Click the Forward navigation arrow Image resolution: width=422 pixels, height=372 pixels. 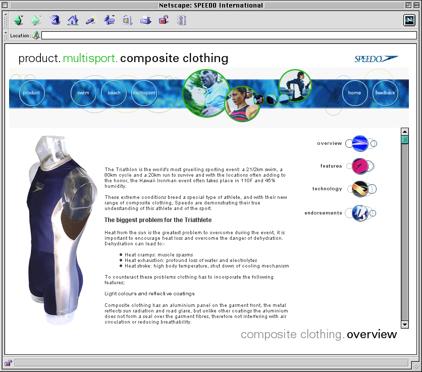pyautogui.click(x=36, y=20)
